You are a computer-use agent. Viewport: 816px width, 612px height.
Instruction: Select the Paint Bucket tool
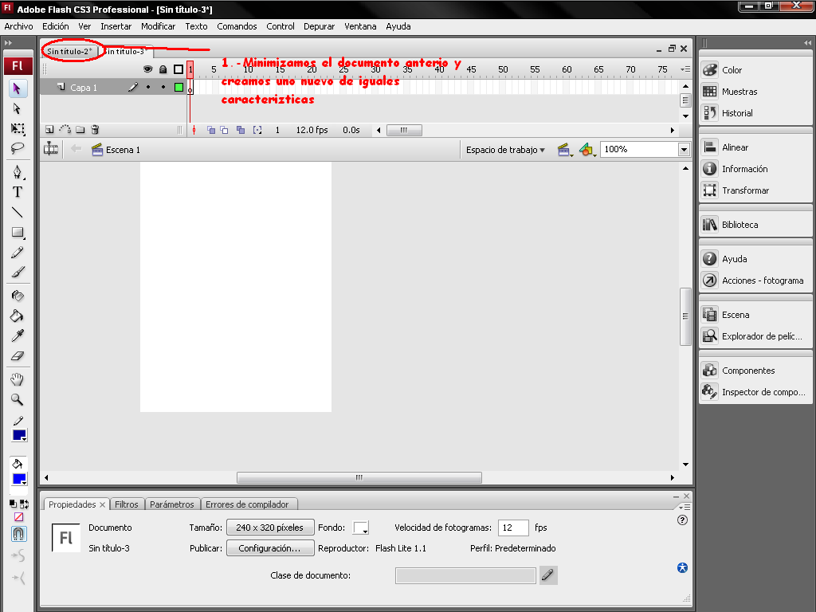[x=18, y=316]
